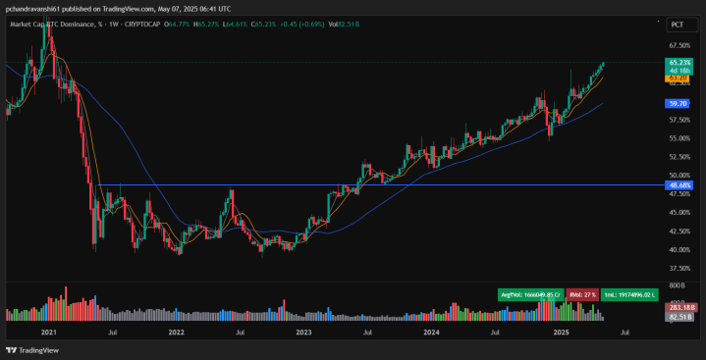706x360 pixels.
Task: Click the 800 B volume axis label
Action: tap(679, 285)
